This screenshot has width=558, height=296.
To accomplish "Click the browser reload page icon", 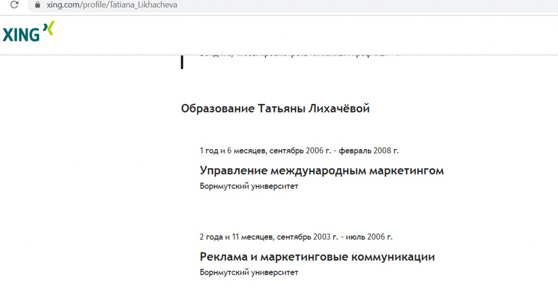I will point(15,5).
